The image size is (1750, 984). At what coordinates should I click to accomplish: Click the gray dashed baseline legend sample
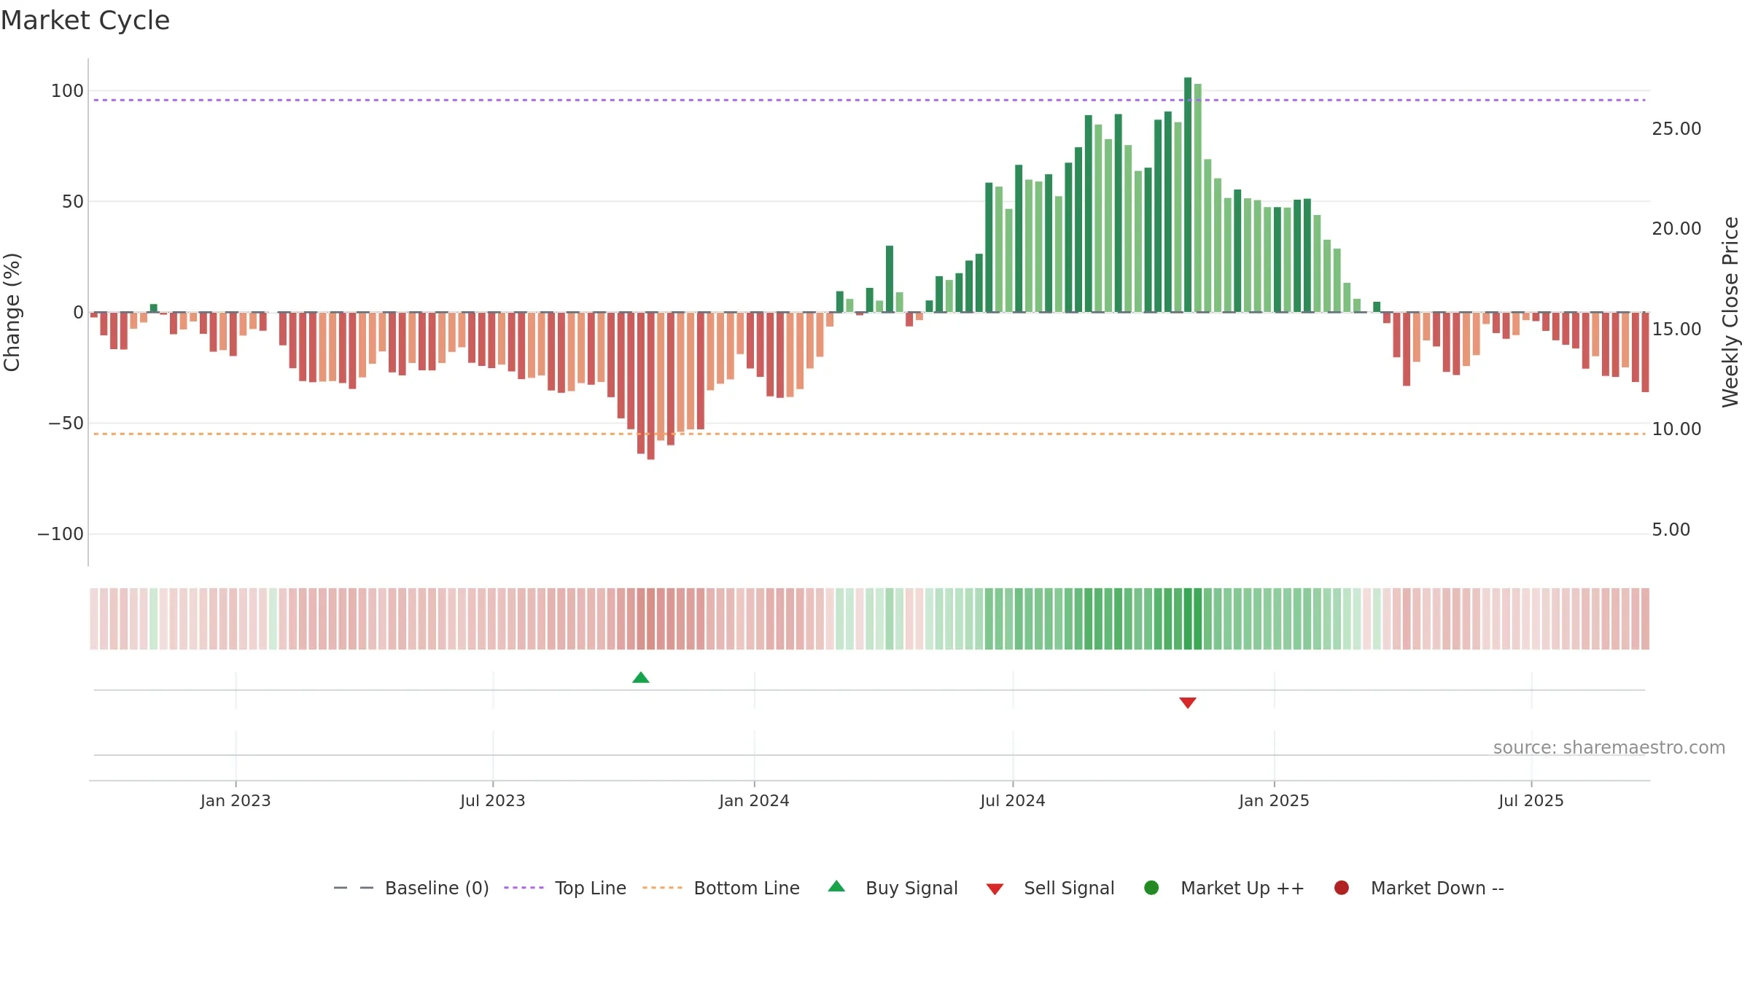(354, 888)
